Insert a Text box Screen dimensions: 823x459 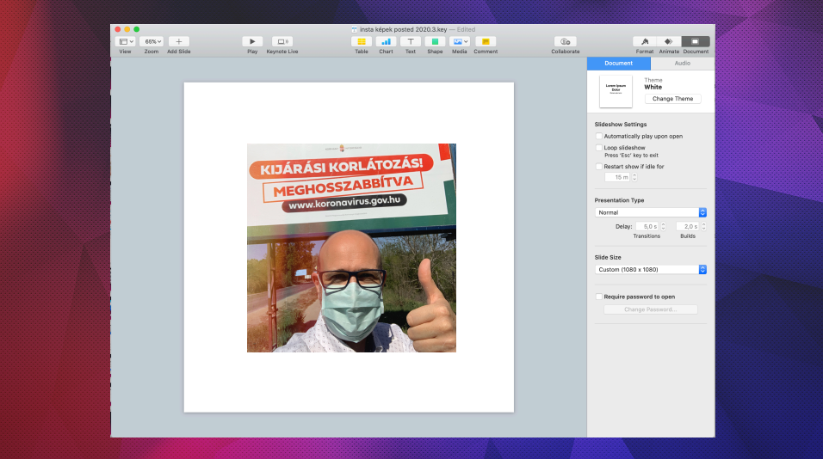pyautogui.click(x=411, y=41)
